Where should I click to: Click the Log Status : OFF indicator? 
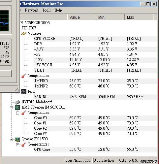[79, 160]
